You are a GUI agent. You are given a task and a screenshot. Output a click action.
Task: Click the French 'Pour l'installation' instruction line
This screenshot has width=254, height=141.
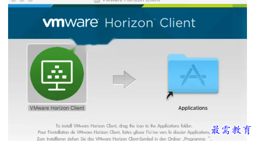click(124, 132)
